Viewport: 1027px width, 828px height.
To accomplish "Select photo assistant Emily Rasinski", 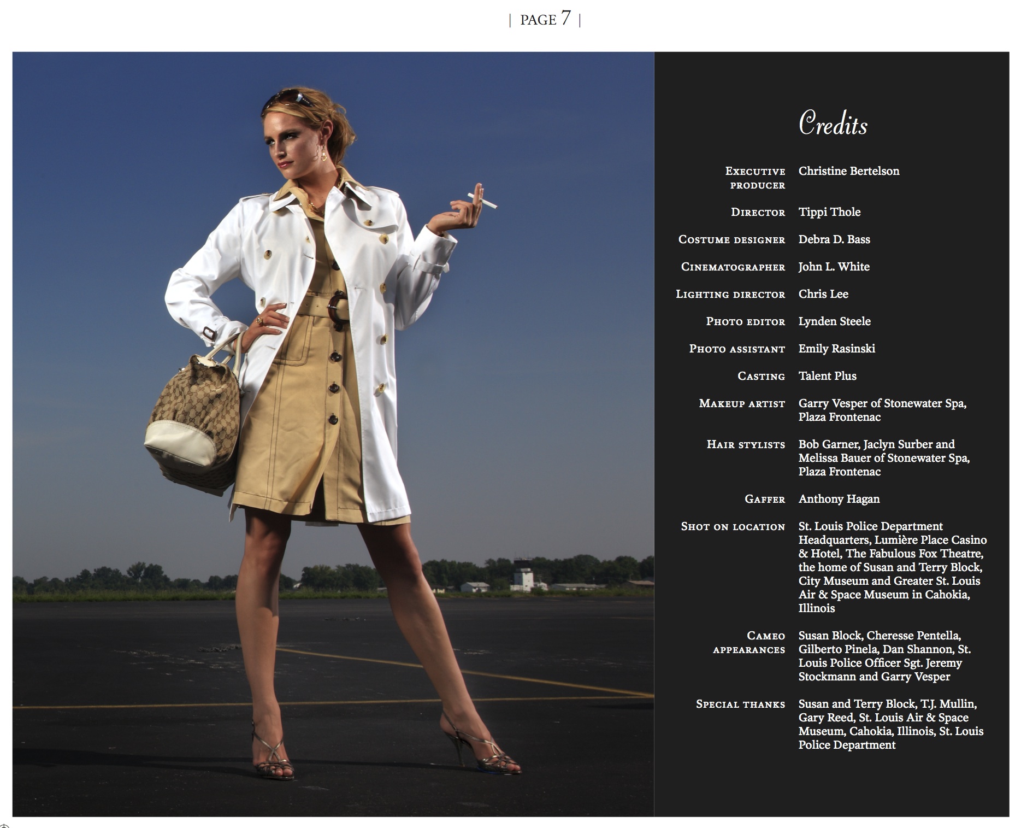I will [836, 349].
